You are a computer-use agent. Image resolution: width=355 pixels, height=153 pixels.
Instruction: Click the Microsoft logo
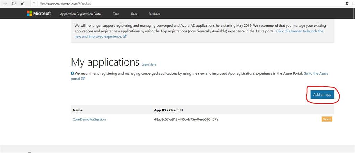tap(39, 13)
